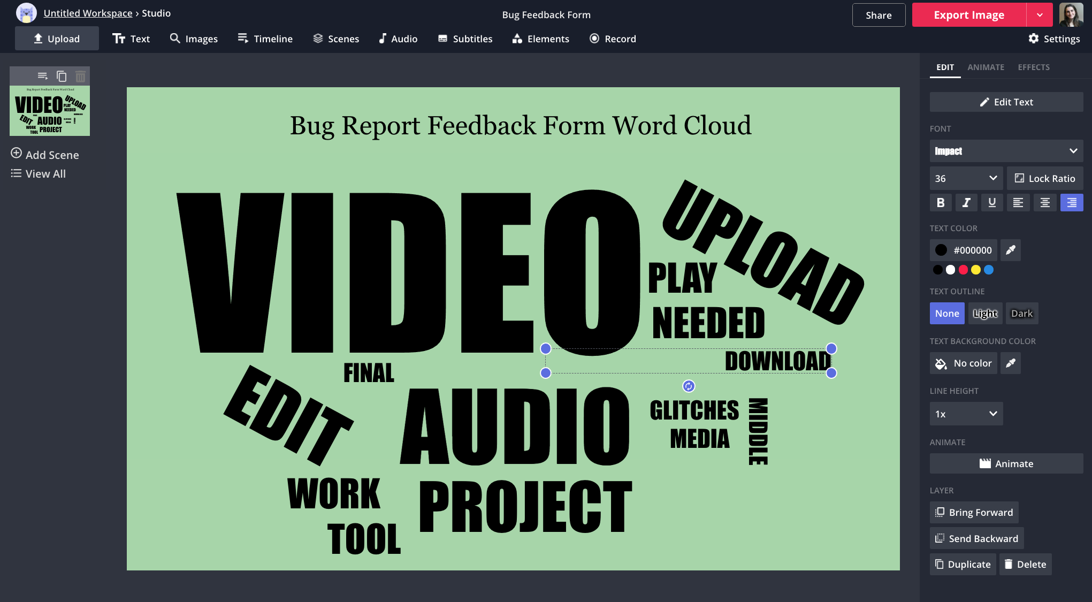Pick text color with the eyedropper
1092x602 pixels.
click(1010, 250)
